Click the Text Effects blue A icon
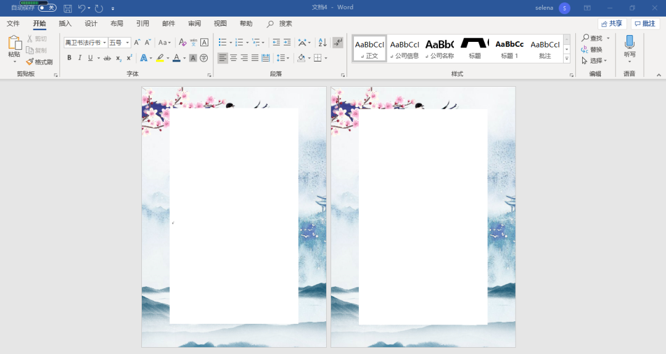 [144, 58]
